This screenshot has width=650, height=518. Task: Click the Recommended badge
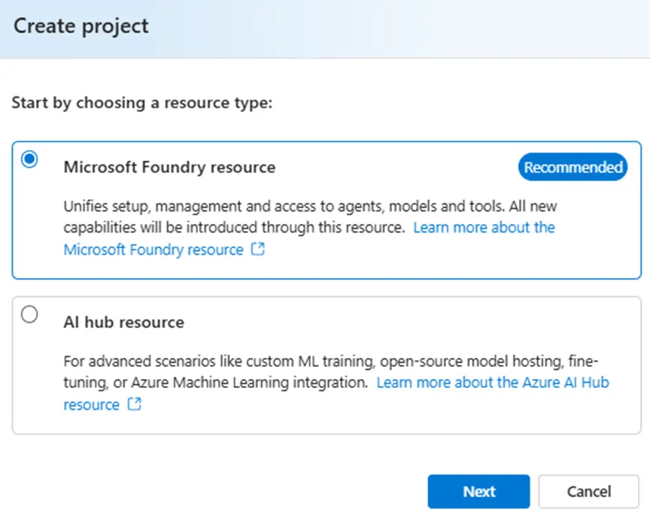point(573,167)
